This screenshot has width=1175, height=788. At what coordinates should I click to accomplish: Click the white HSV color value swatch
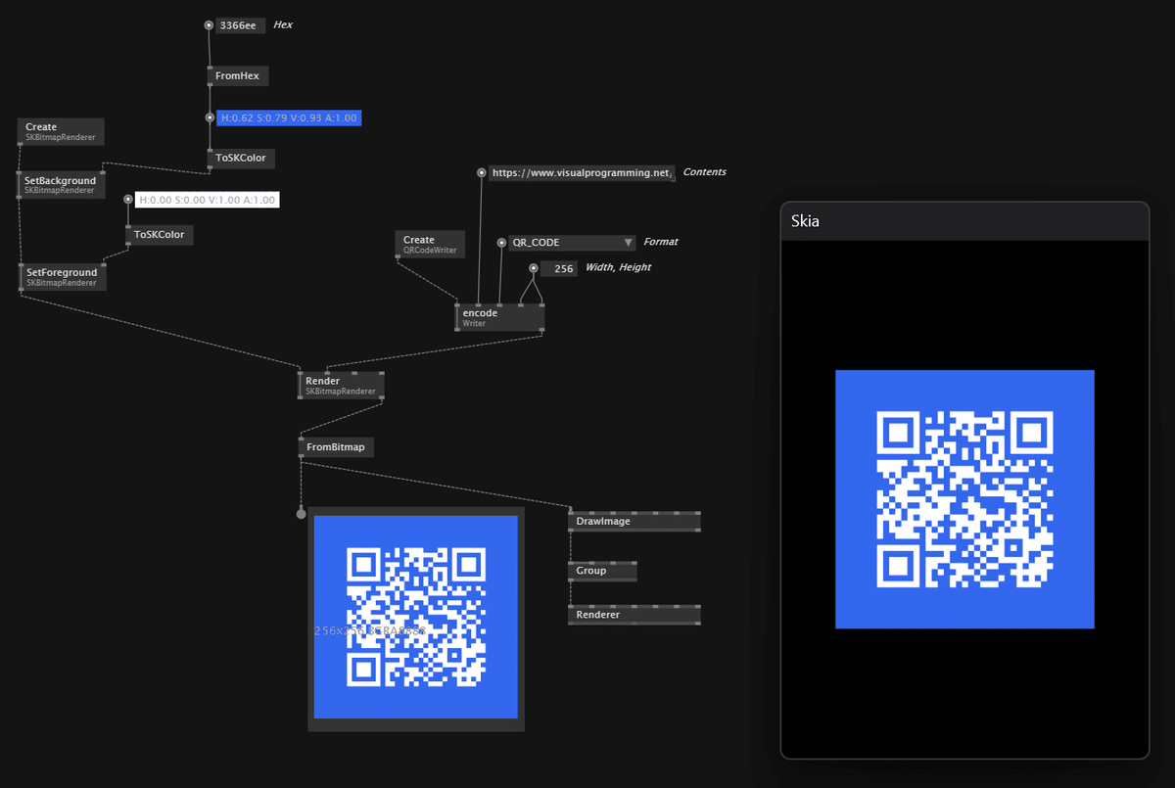(x=208, y=200)
